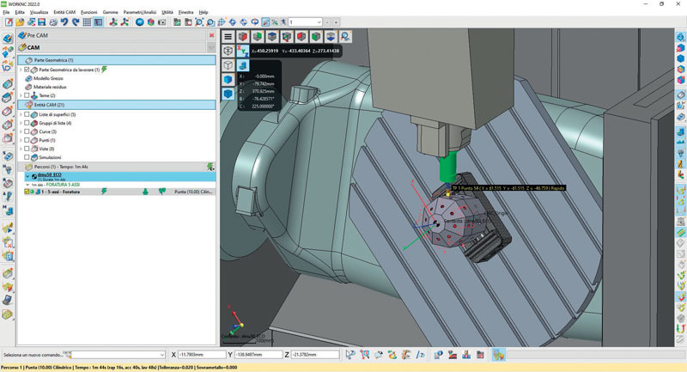Open the Edita menu
Screen dimensions: 687x372
pyautogui.click(x=20, y=12)
